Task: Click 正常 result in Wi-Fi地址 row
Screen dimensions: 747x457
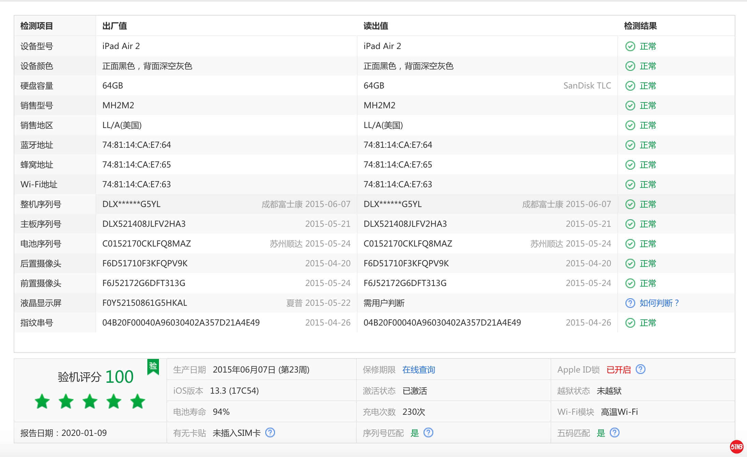Action: pos(648,185)
